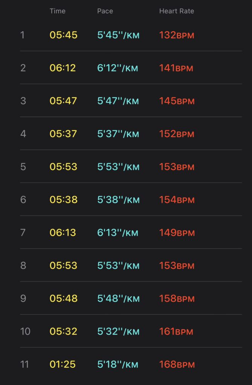
Task: Click the 153BPM value in row 5
Action: pos(176,167)
